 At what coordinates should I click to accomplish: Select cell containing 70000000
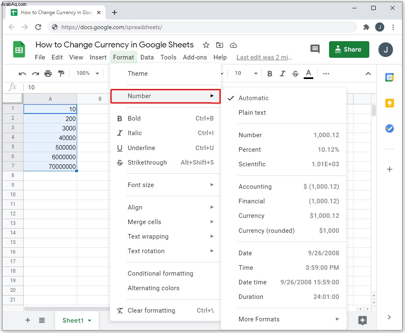click(50, 166)
